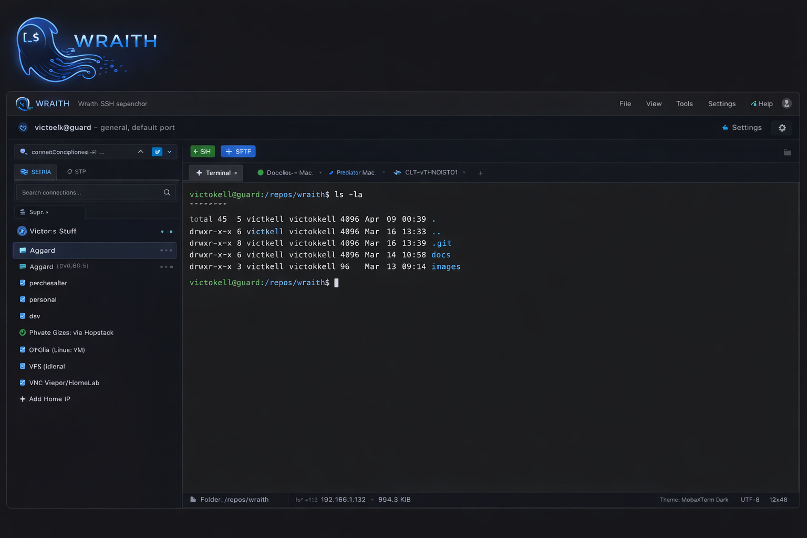Click the magnifier icon in Search connections
This screenshot has width=807, height=538.
167,193
